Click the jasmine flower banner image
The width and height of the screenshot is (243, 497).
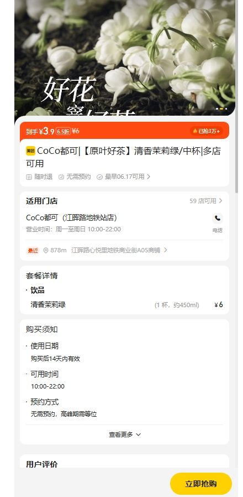point(125,58)
